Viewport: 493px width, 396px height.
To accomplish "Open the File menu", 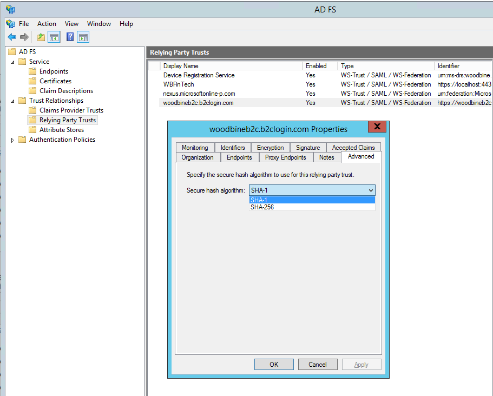I will coord(24,24).
